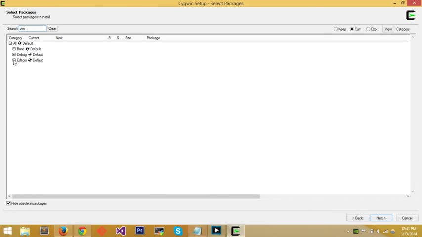Click the Size column header
Viewport: 422px width, 237px height.
(x=128, y=38)
